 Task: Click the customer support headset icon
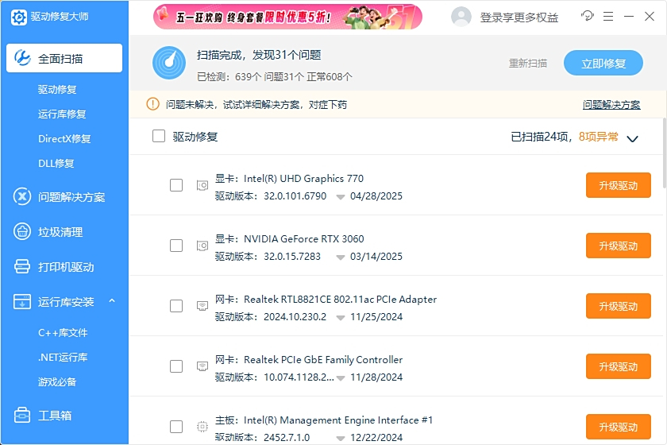coord(588,17)
